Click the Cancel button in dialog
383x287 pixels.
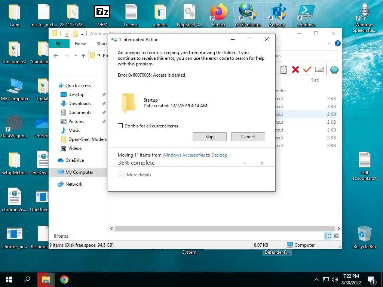click(x=248, y=137)
